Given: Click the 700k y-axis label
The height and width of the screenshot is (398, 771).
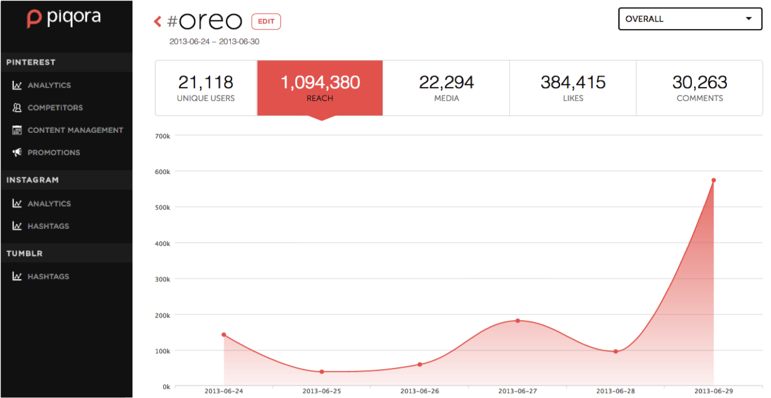Looking at the screenshot, I should click(x=163, y=136).
